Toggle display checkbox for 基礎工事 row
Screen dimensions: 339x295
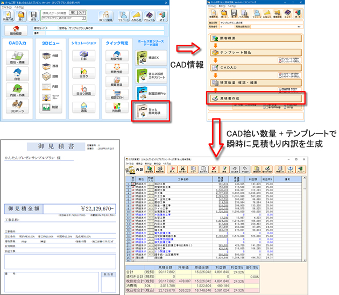(x=133, y=190)
